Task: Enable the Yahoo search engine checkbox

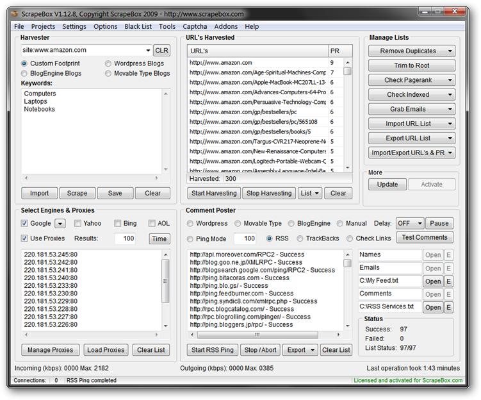Action: (77, 224)
